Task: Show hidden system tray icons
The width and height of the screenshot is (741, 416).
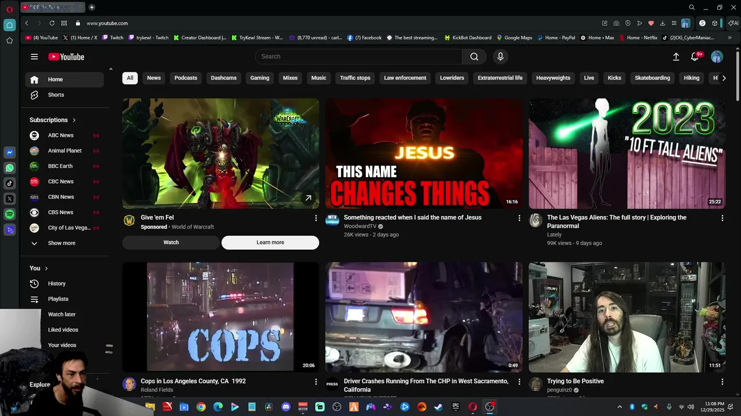Action: click(x=619, y=407)
